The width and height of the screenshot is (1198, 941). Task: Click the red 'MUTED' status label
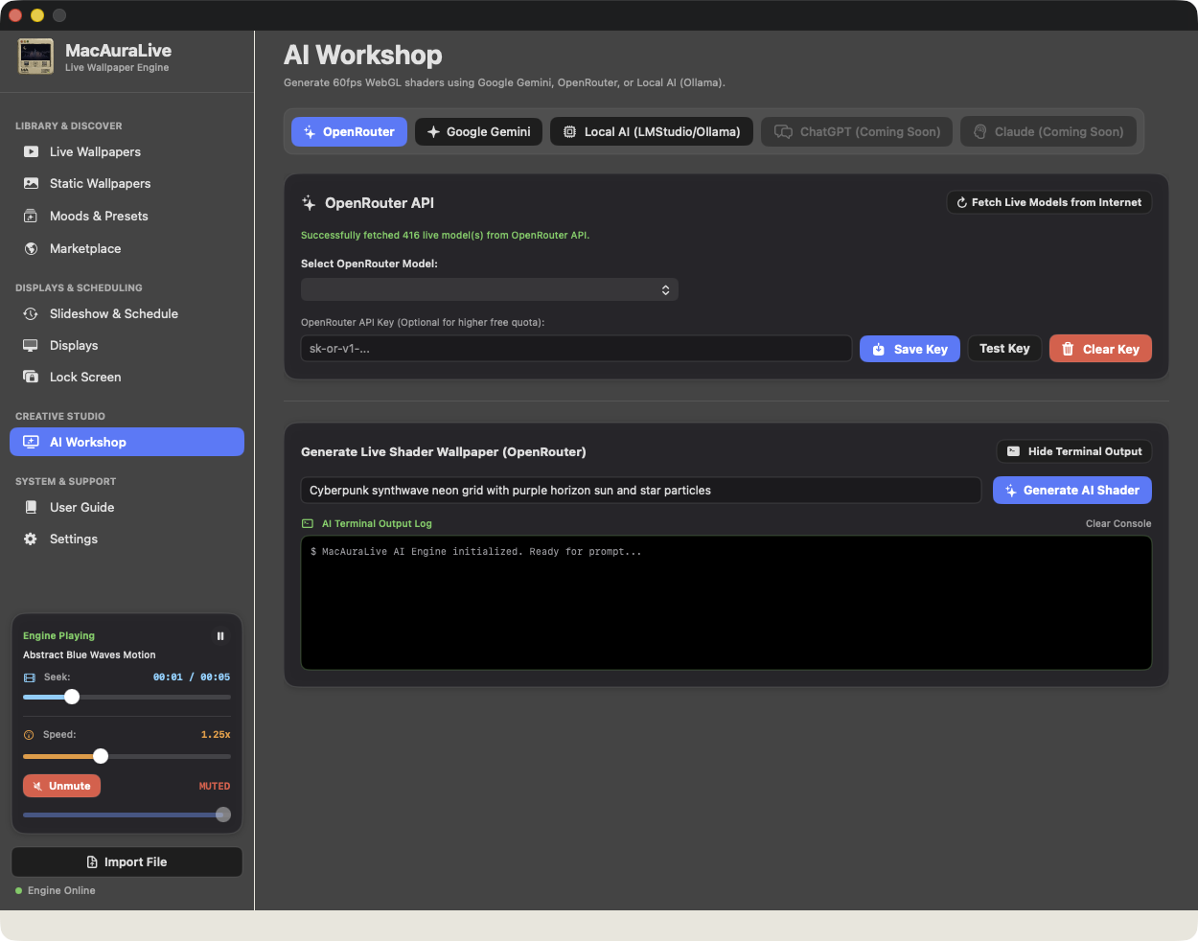(x=215, y=786)
